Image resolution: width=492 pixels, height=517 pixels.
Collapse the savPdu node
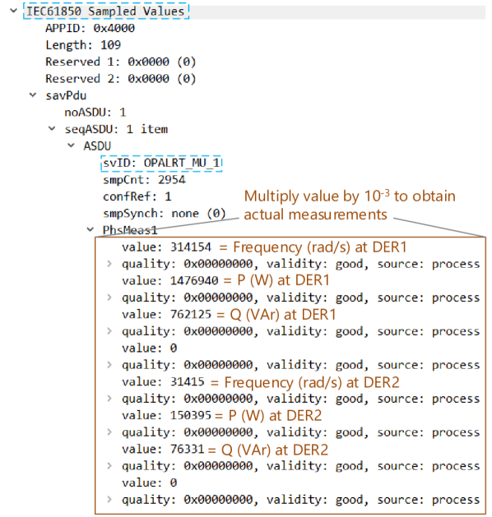click(33, 95)
